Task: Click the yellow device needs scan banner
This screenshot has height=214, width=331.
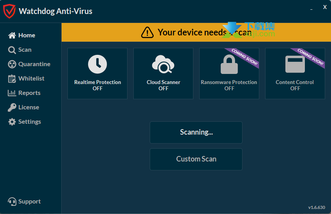Action: point(196,32)
